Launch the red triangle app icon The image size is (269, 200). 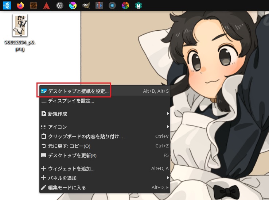click(47, 6)
